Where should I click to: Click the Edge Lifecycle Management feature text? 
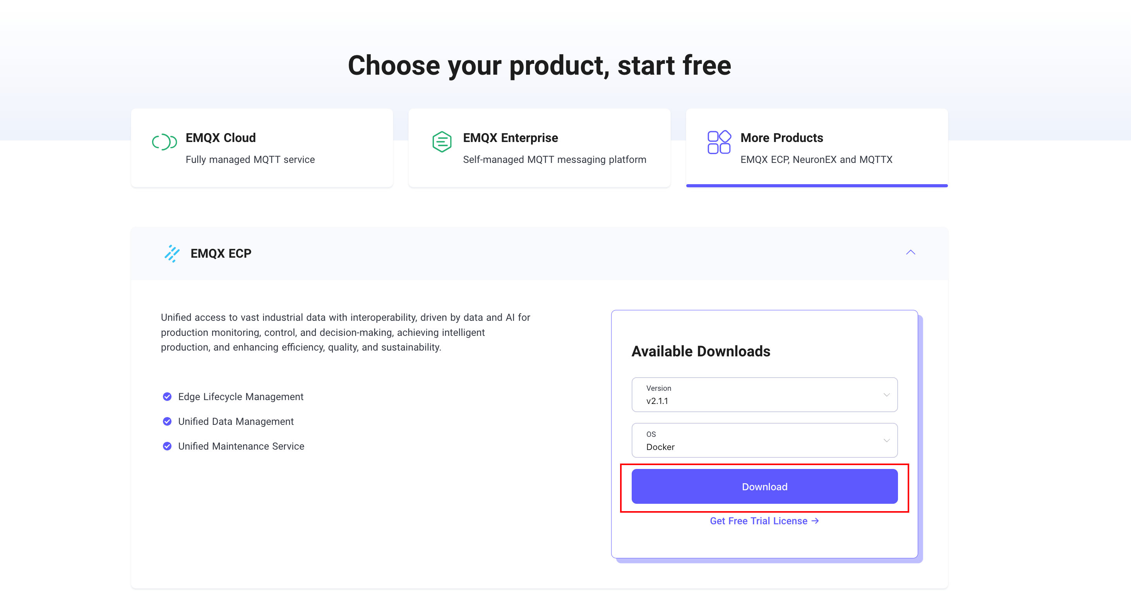241,397
